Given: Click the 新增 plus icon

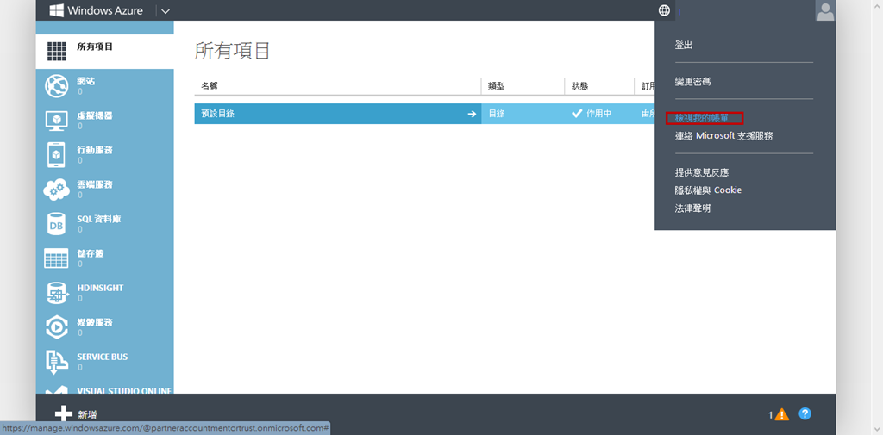Looking at the screenshot, I should point(64,414).
